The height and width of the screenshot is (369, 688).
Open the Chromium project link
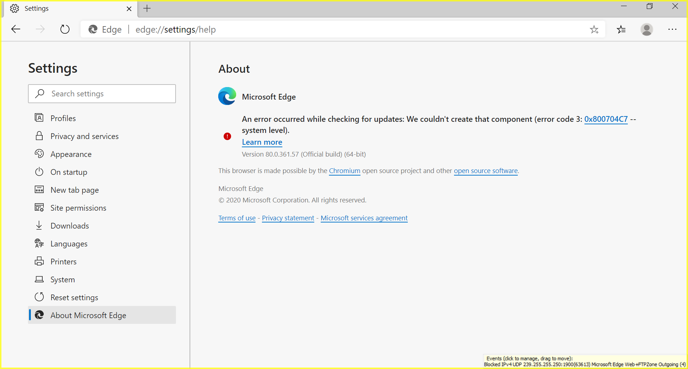(344, 171)
